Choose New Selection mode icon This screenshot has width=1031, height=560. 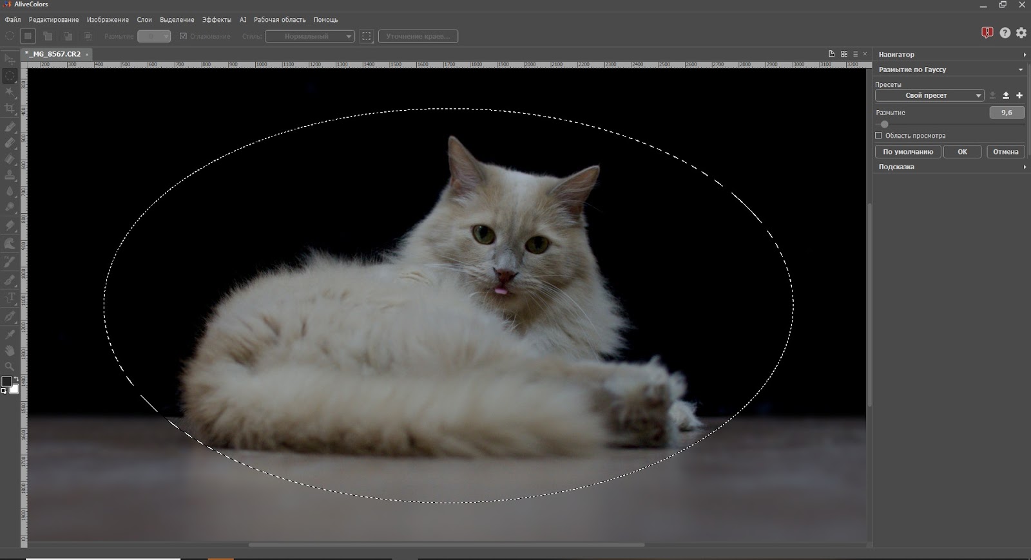click(28, 36)
